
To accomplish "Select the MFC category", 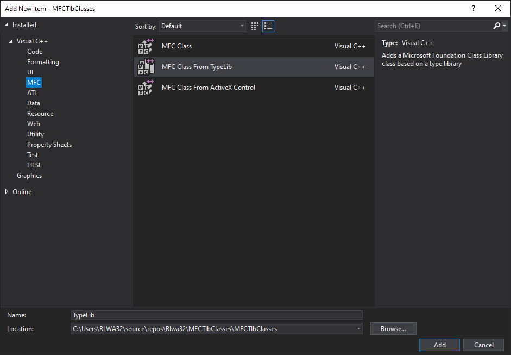I will coord(34,83).
